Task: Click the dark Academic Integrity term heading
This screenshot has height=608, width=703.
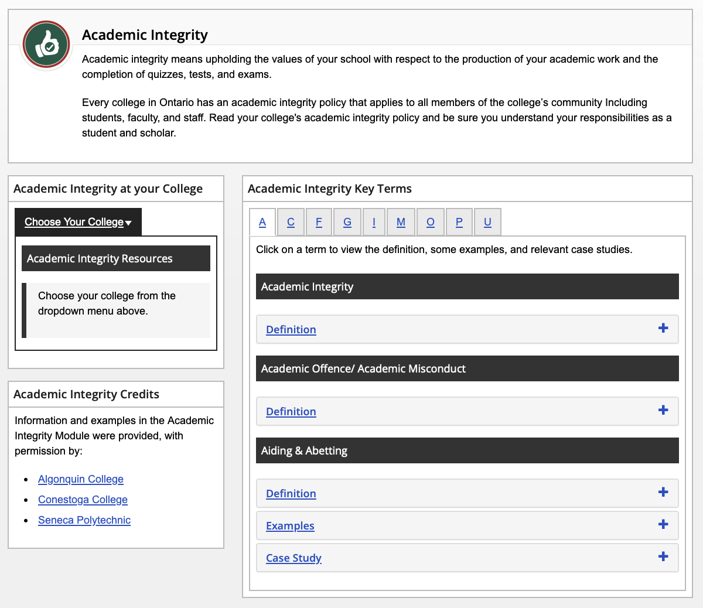Action: [x=467, y=286]
